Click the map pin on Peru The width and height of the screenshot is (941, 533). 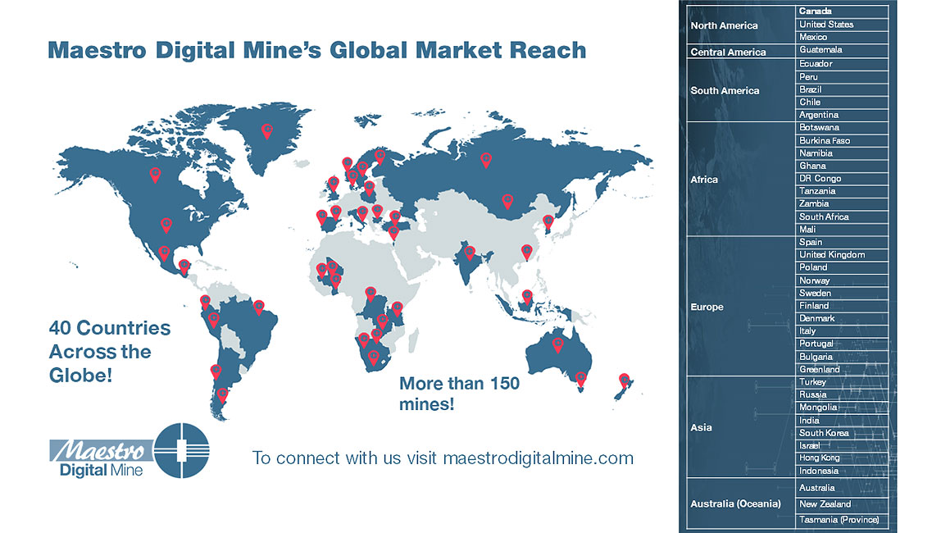pyautogui.click(x=214, y=320)
